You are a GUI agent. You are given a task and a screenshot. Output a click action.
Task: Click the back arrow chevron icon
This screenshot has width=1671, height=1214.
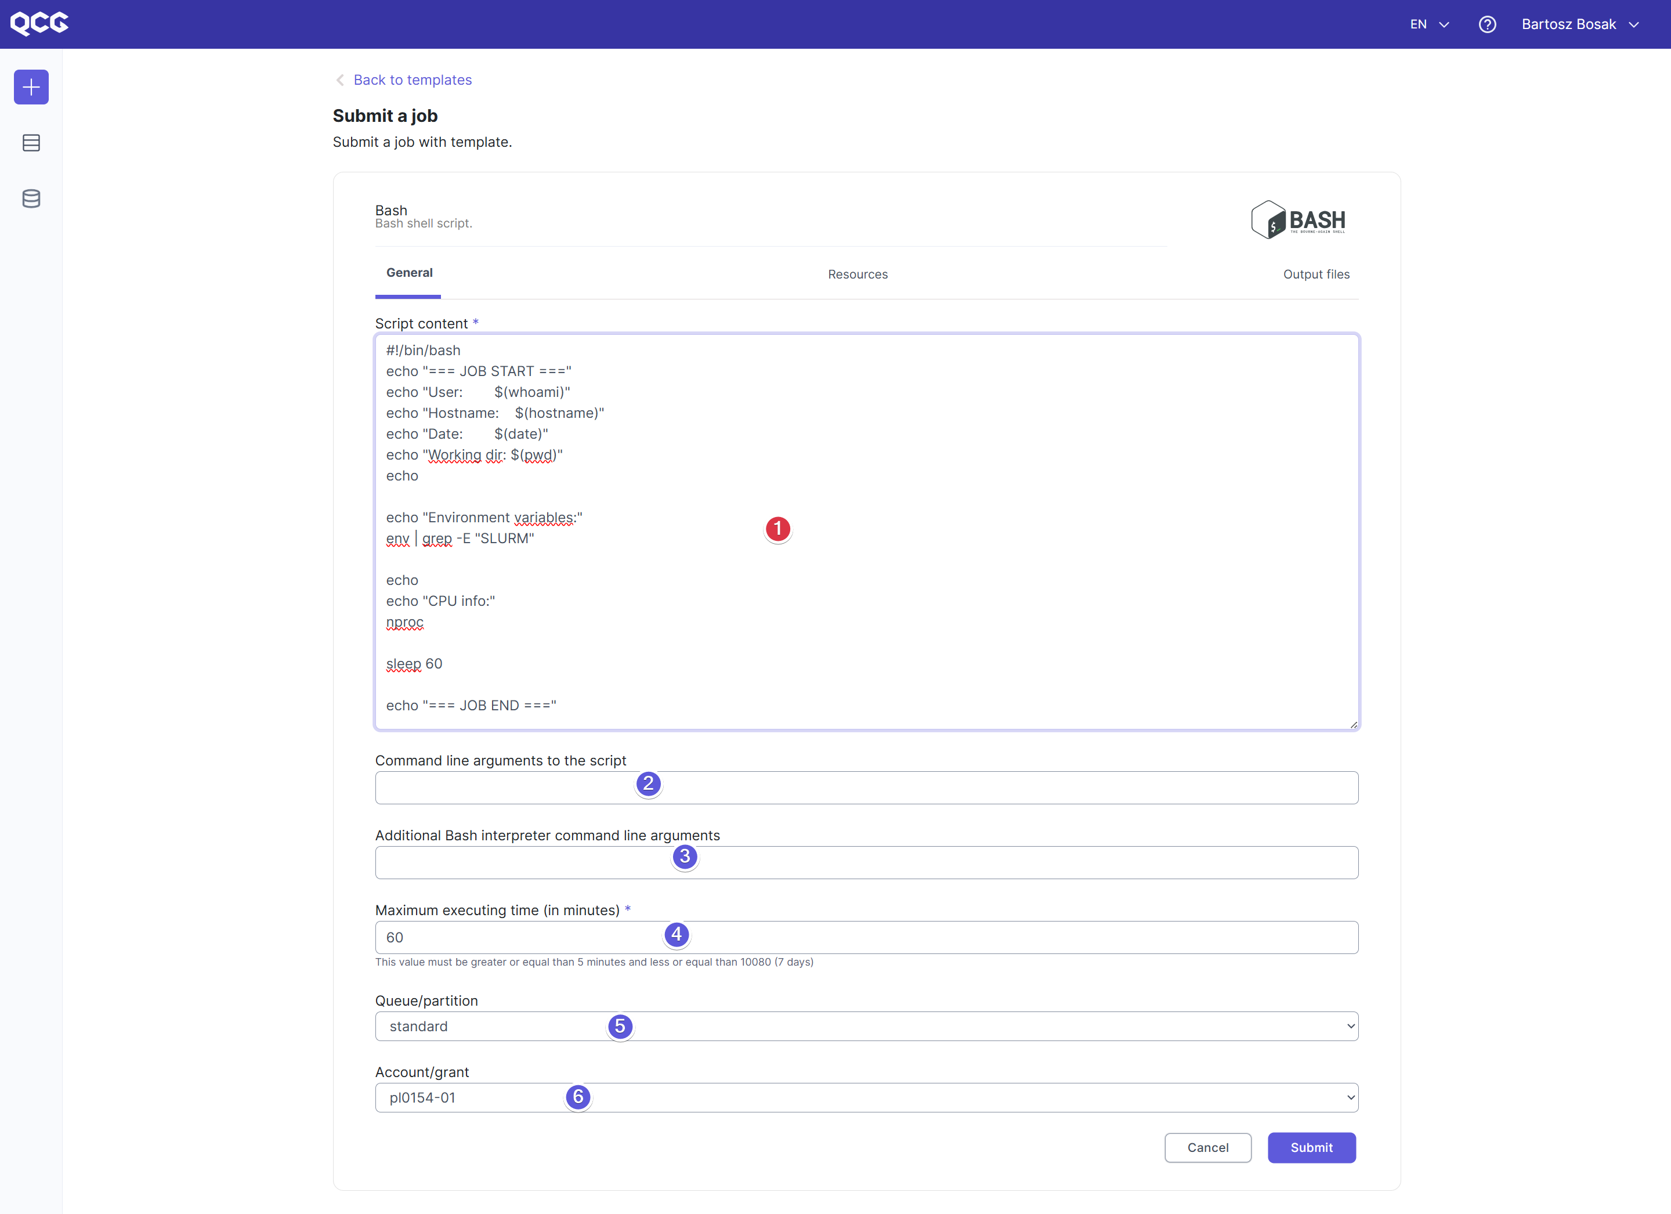339,80
